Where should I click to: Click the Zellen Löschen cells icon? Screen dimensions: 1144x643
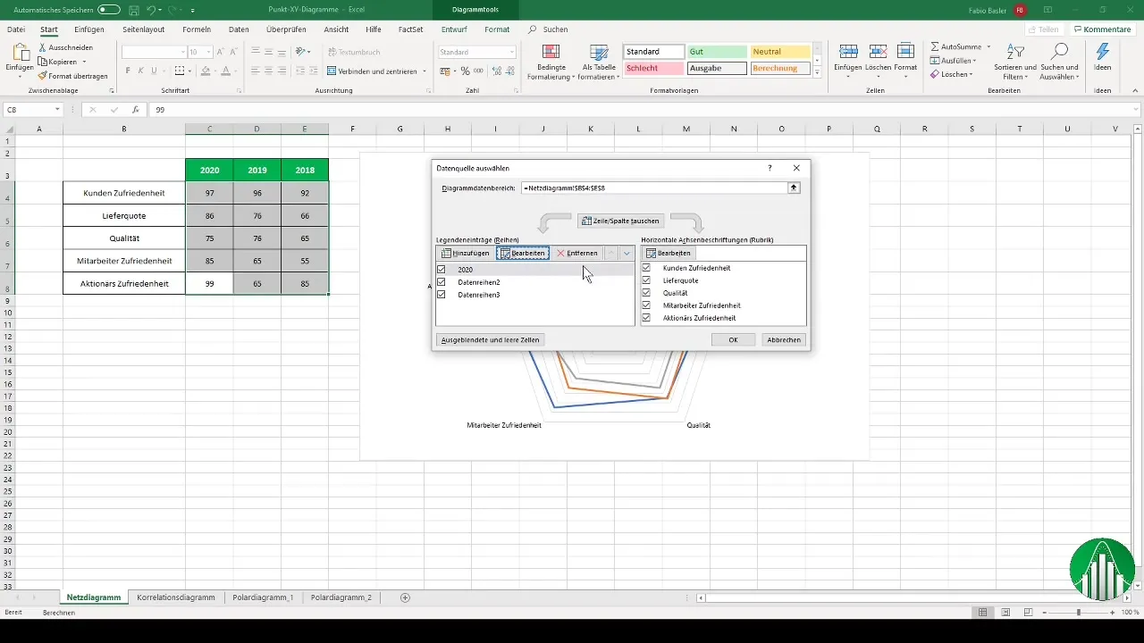878,51
